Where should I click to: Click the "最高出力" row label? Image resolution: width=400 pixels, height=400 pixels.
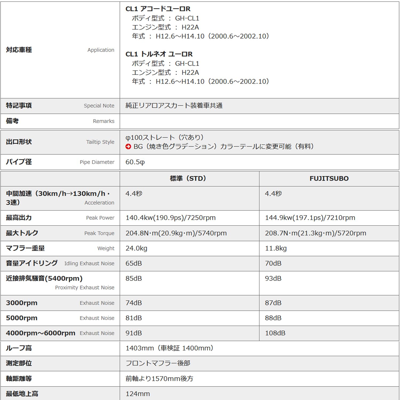tap(19, 218)
